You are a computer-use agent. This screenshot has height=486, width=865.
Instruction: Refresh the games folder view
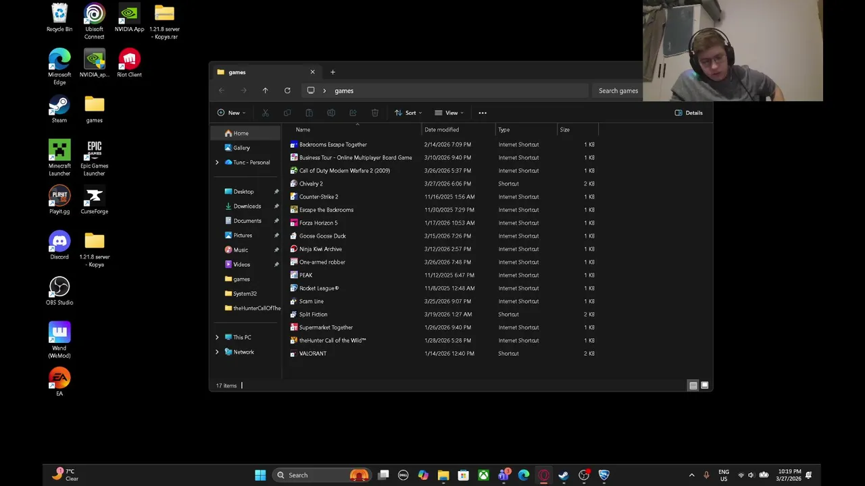287,90
